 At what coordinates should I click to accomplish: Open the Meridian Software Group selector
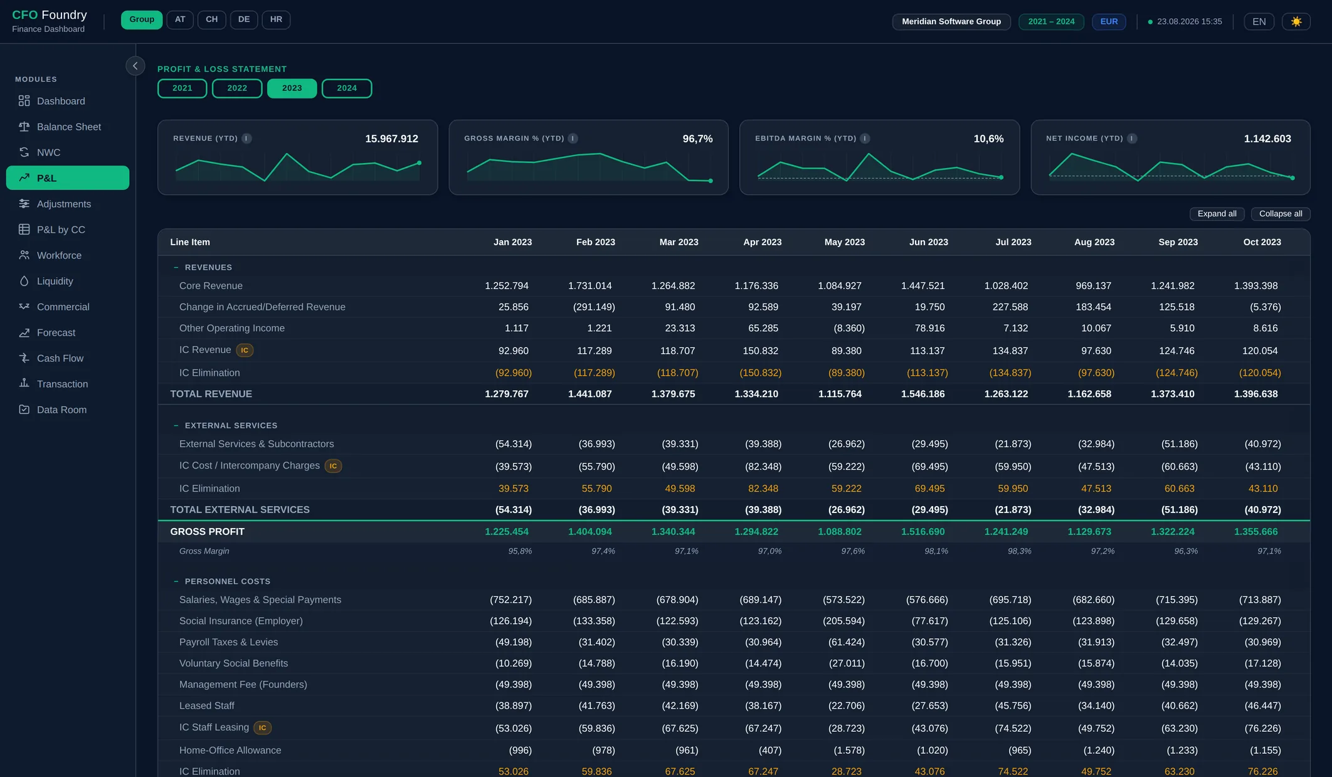tap(951, 22)
